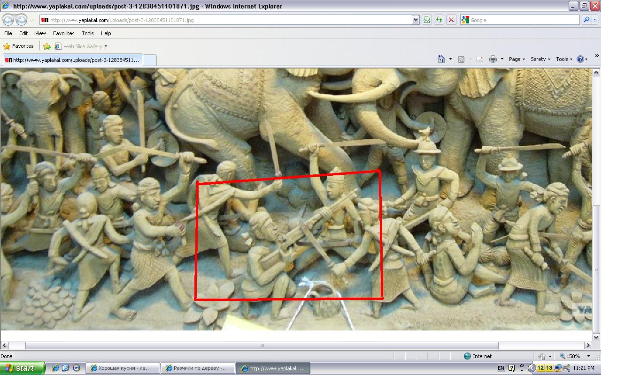Switch to the Резчики по дереву taskbar window

[x=198, y=368]
